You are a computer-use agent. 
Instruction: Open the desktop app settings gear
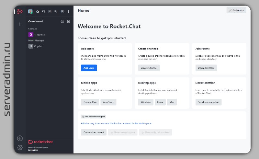click(20, 147)
